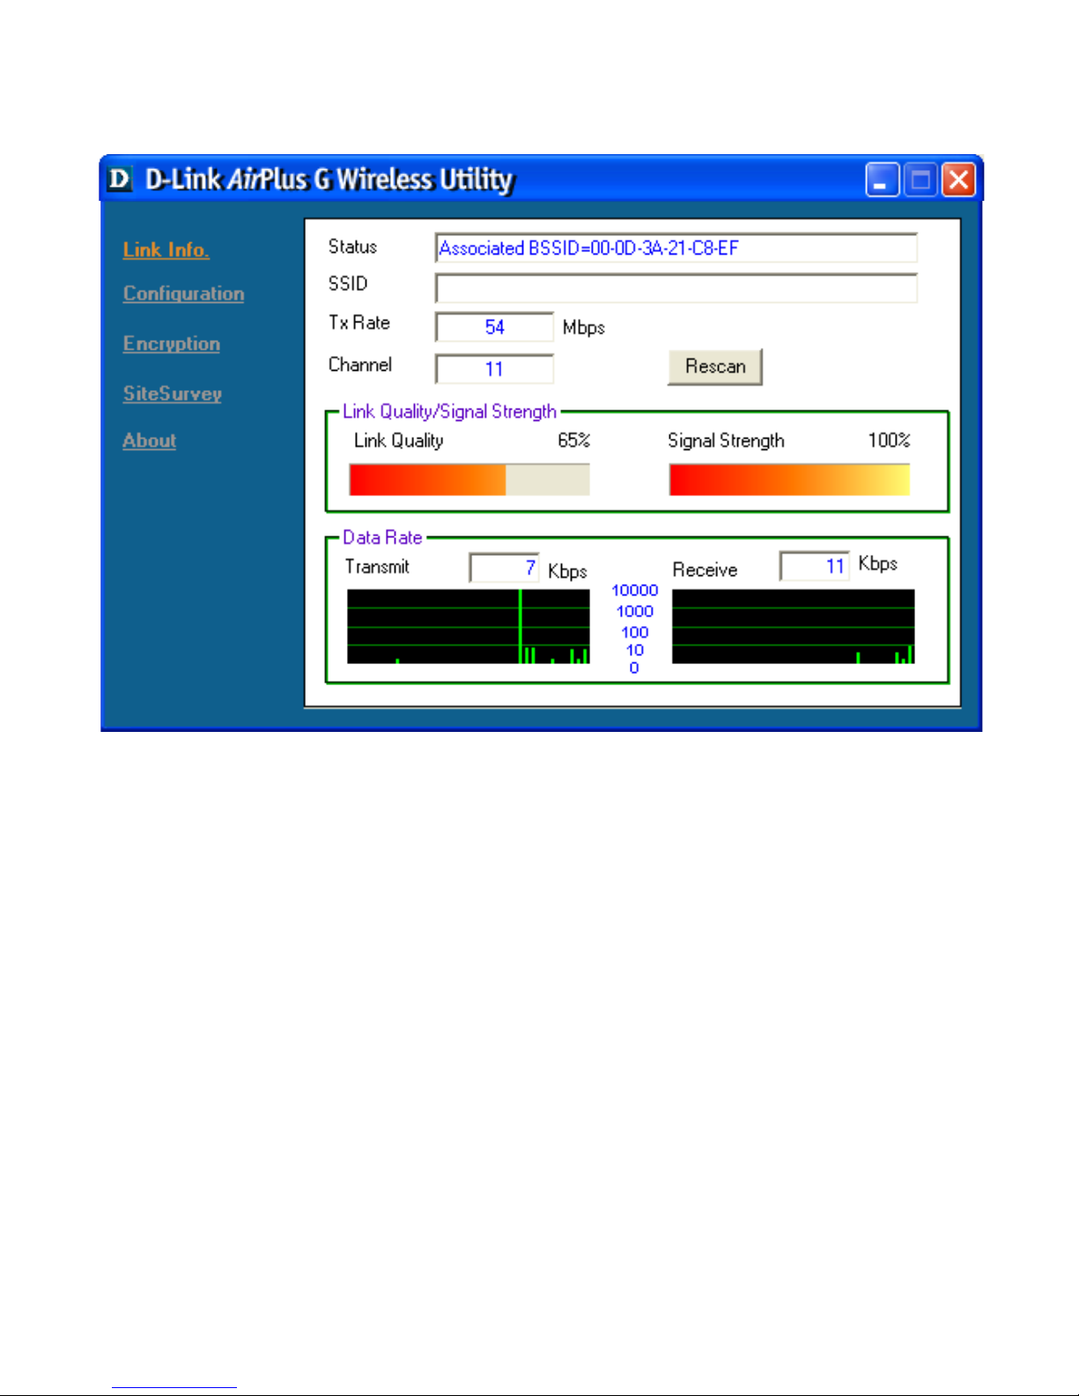Open the Link Info. section
The height and width of the screenshot is (1396, 1079).
click(x=166, y=250)
